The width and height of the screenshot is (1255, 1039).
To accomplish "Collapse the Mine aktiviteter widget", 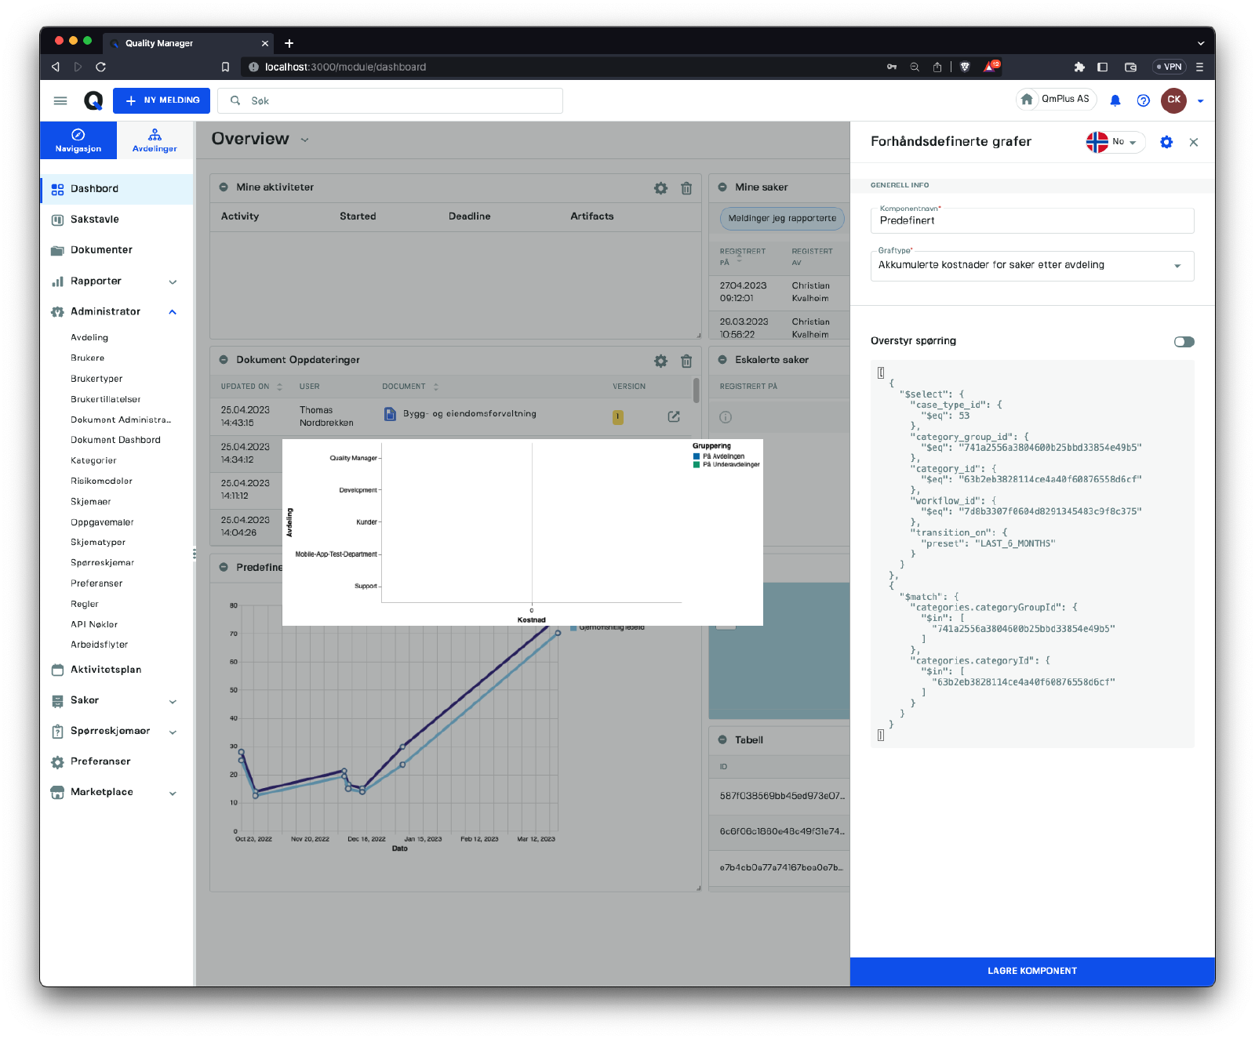I will click(224, 187).
